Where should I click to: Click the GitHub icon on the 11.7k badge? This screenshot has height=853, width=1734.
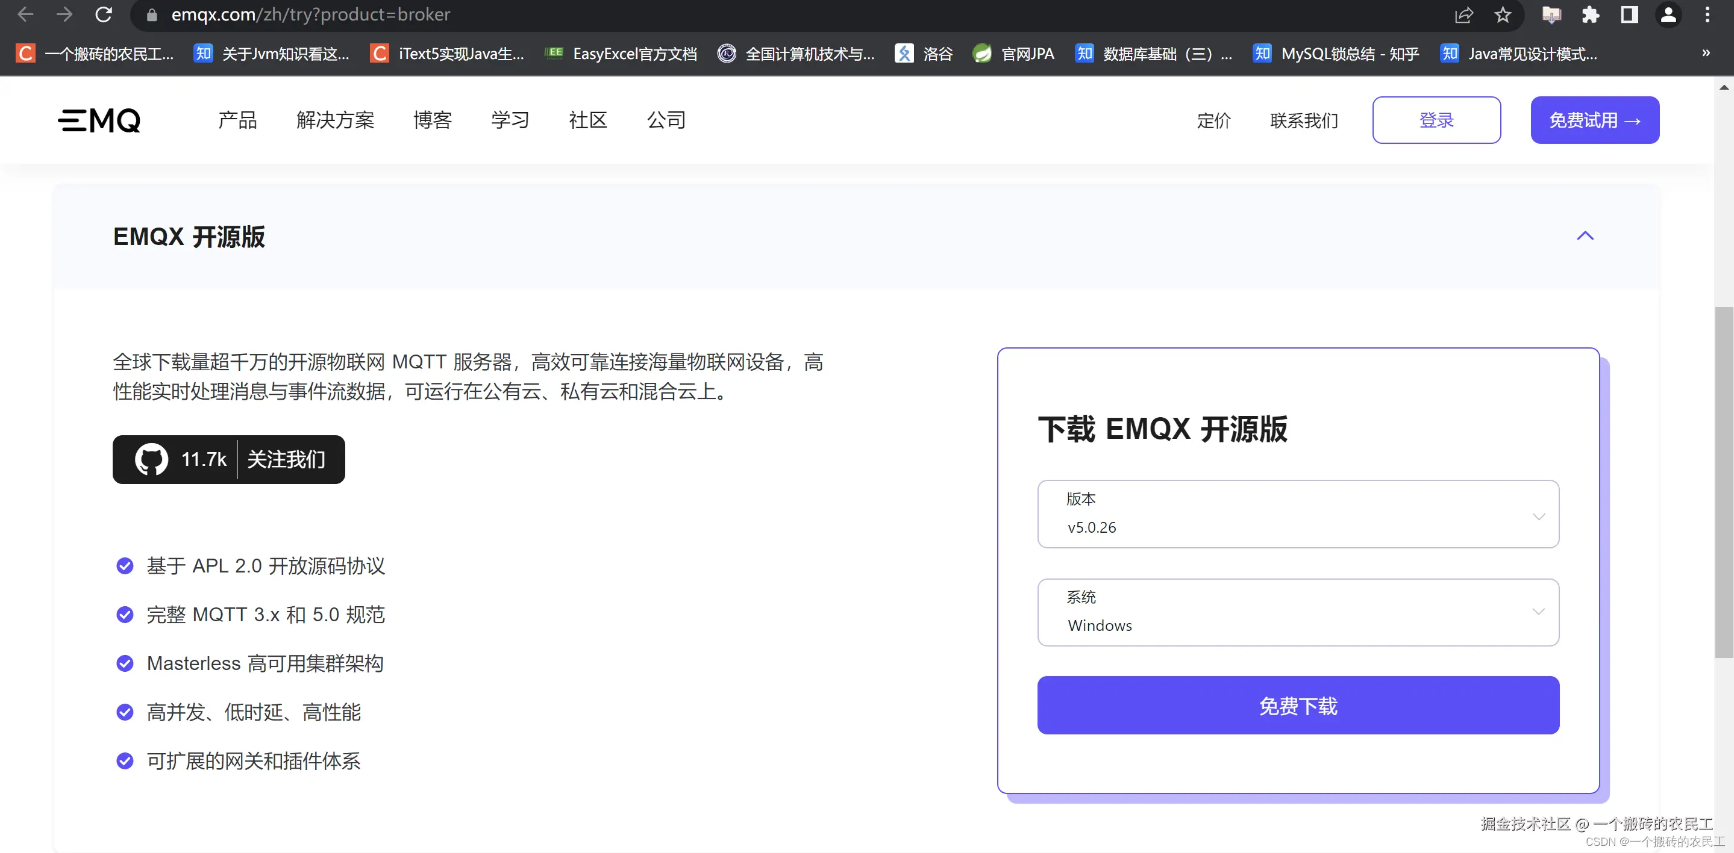coord(151,459)
